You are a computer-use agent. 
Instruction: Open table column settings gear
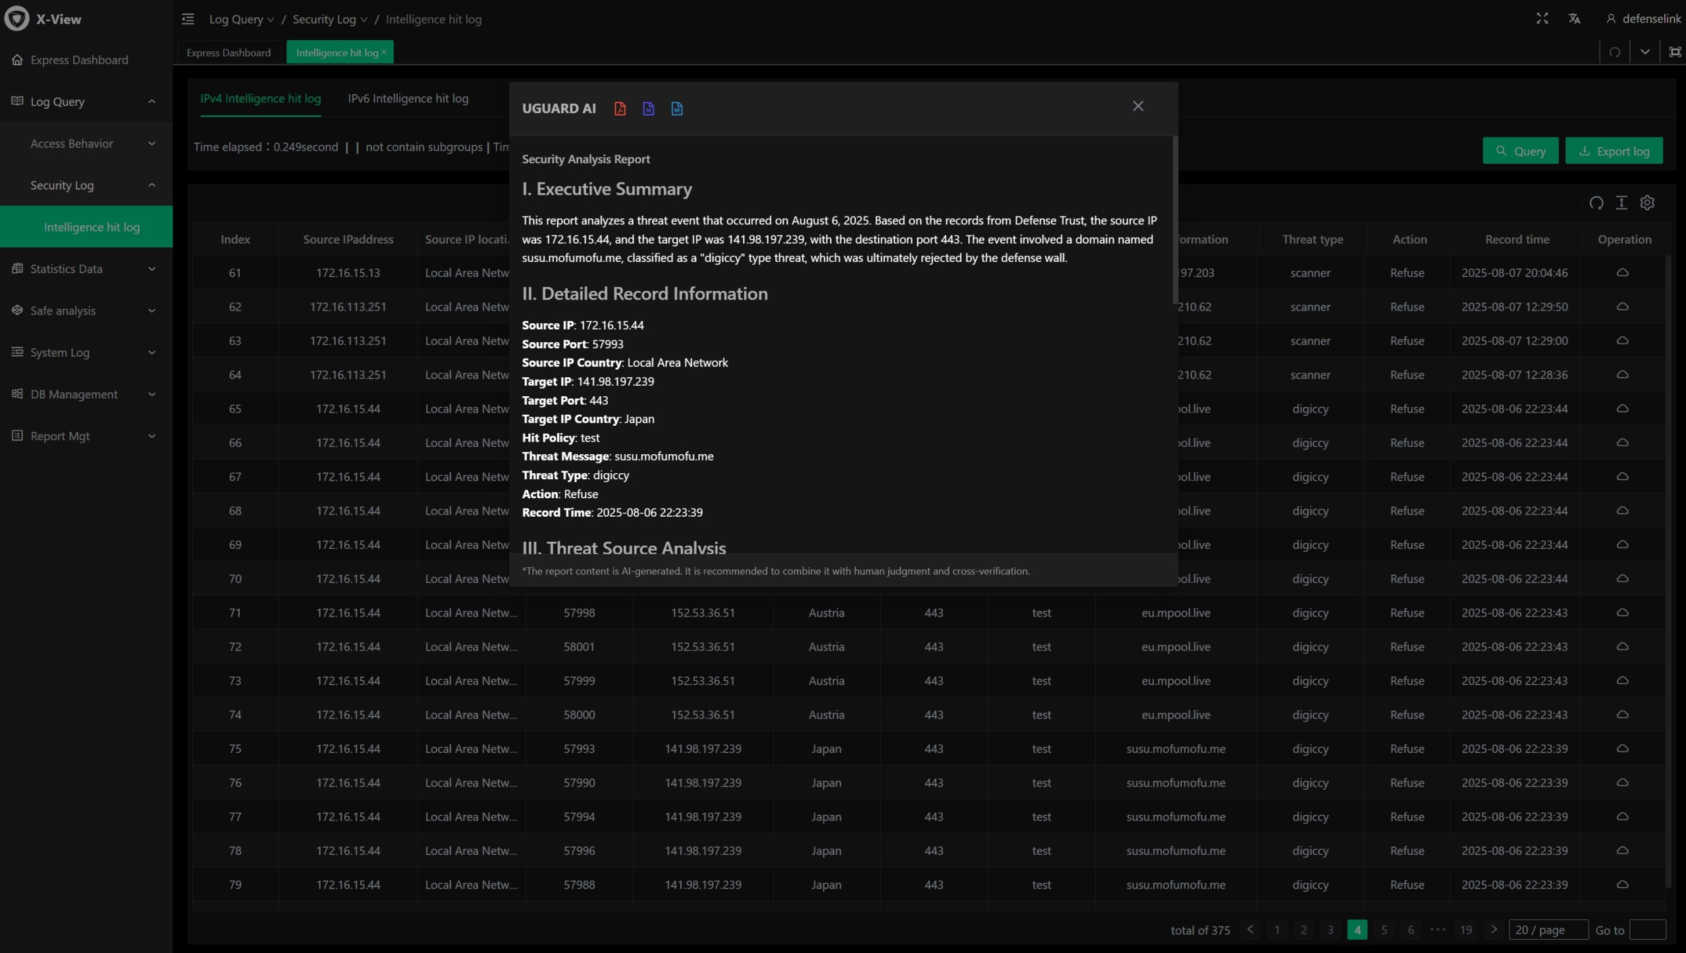1647,203
